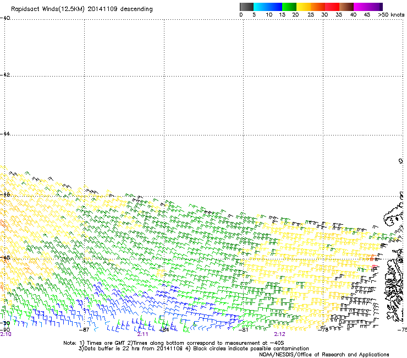Click the longitude label '-78'
This screenshot has width=407, height=358.
(x=323, y=329)
